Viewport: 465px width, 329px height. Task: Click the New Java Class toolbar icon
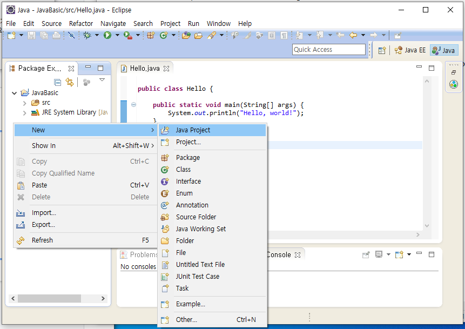164,35
